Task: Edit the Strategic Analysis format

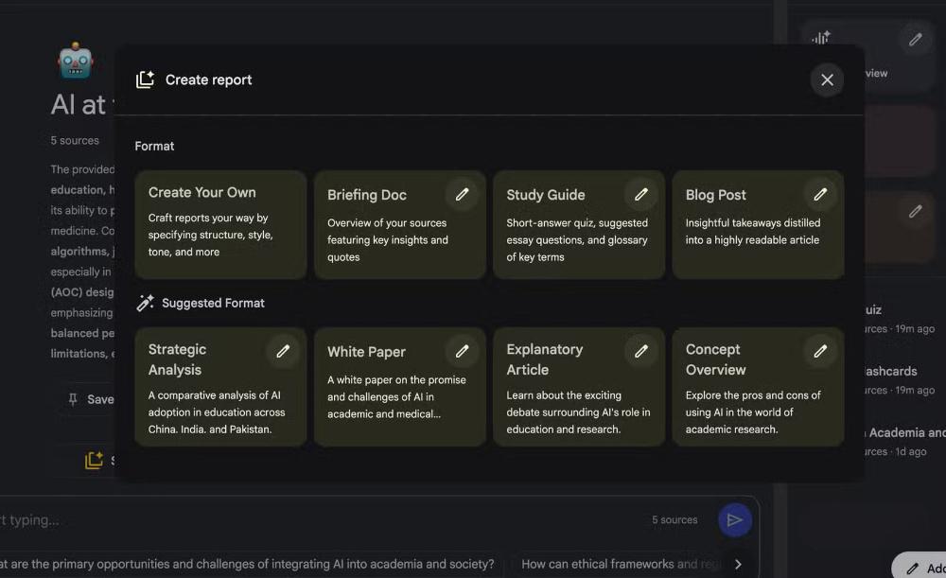Action: click(x=283, y=351)
